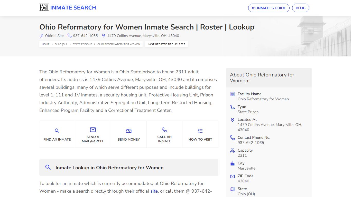This screenshot has height=197, width=351.
Task: Select sidebar capacity value 2311
Action: (242, 155)
